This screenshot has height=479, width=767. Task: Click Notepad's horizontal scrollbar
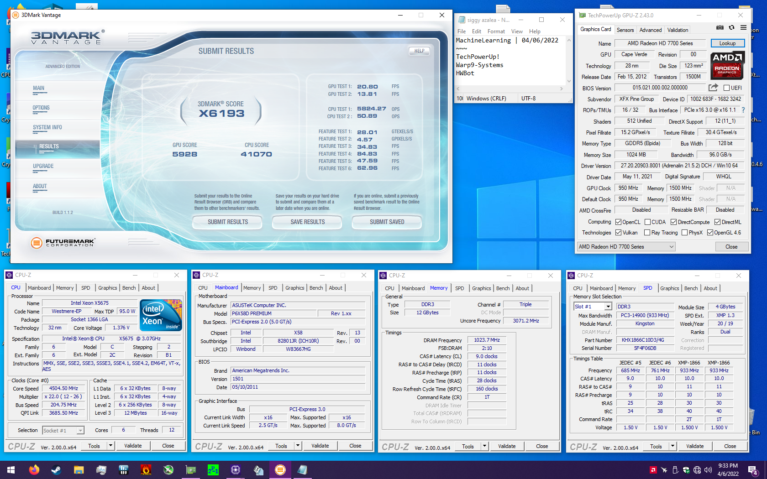[510, 89]
